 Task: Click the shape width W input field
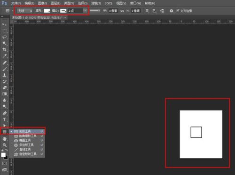click(x=113, y=11)
